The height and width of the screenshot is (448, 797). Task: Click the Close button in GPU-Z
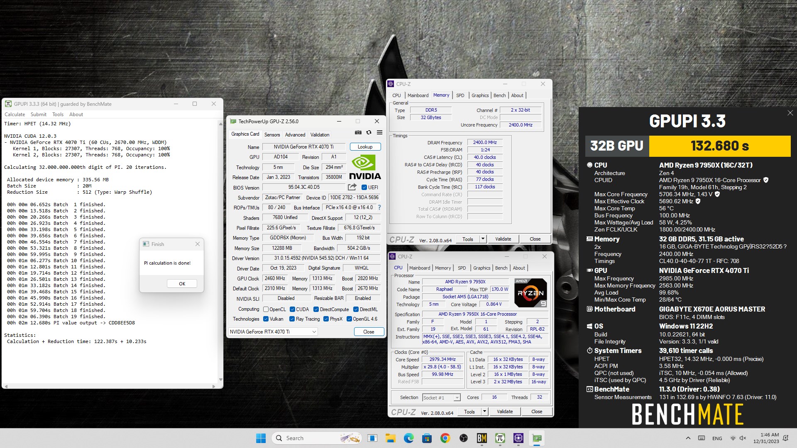[x=369, y=332]
